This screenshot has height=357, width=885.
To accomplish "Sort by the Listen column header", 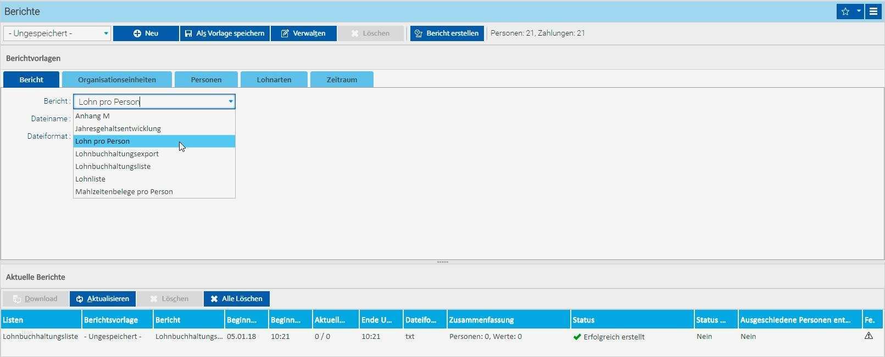I will coord(41,320).
